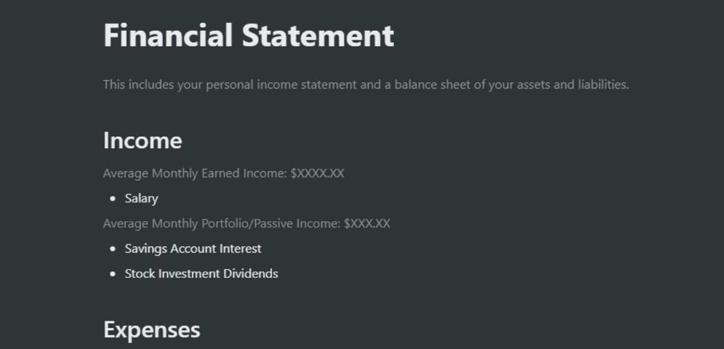The image size is (724, 349).
Task: Click the bullet before Stock Investment Dividends
Action: pyautogui.click(x=113, y=274)
